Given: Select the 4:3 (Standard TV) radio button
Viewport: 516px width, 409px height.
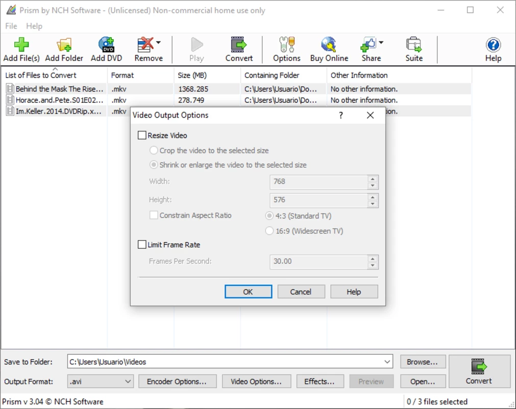Looking at the screenshot, I should click(x=269, y=216).
